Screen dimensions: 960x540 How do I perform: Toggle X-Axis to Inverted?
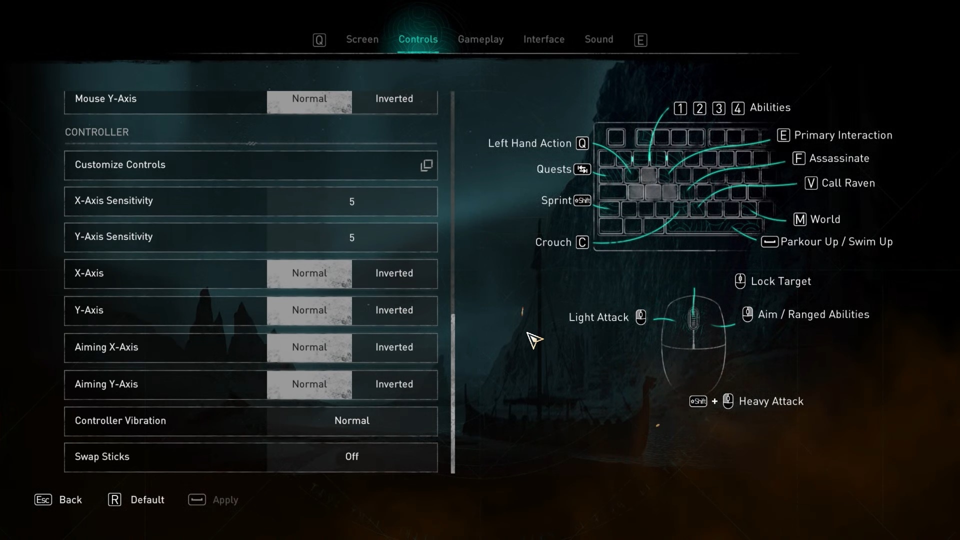click(394, 273)
